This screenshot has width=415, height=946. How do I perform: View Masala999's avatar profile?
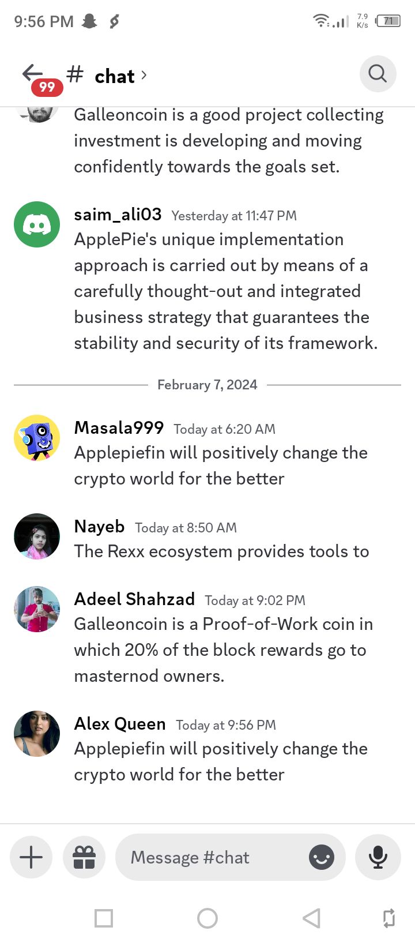37,438
